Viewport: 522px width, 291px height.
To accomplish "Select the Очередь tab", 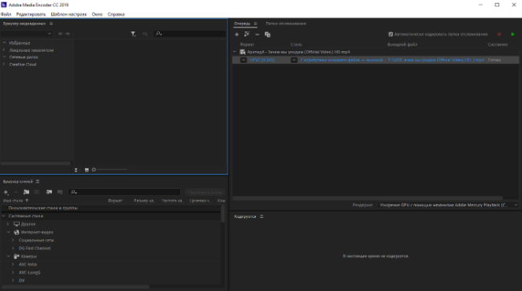I will click(x=242, y=24).
